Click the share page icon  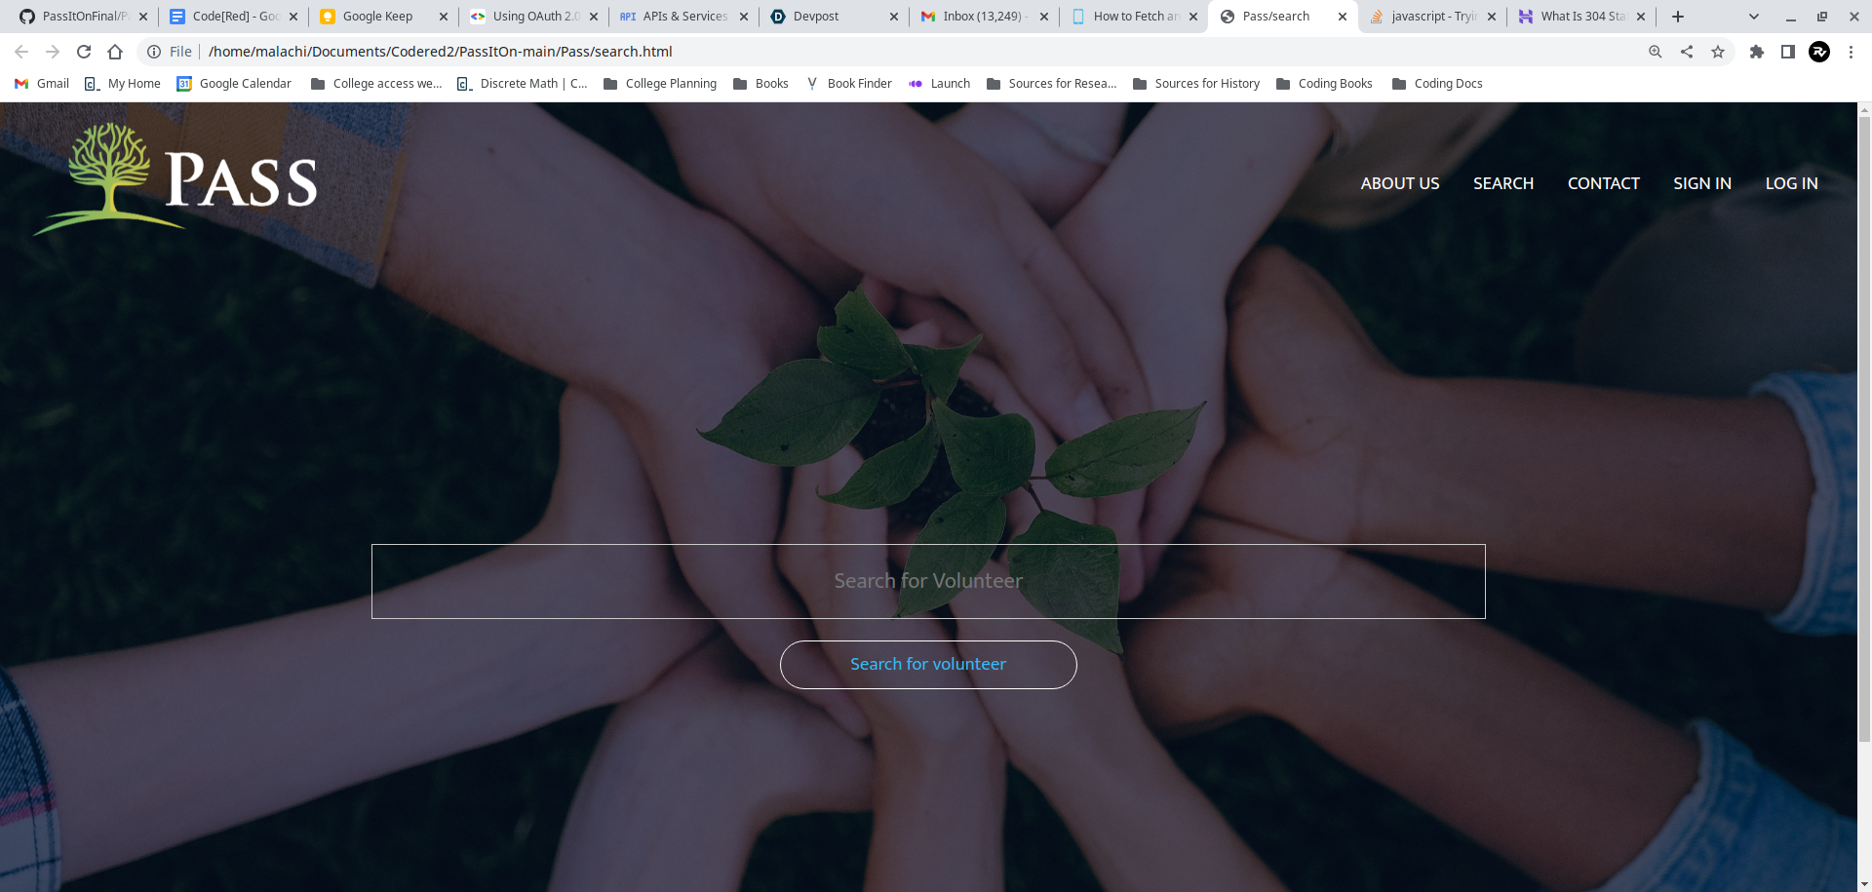[x=1687, y=52]
